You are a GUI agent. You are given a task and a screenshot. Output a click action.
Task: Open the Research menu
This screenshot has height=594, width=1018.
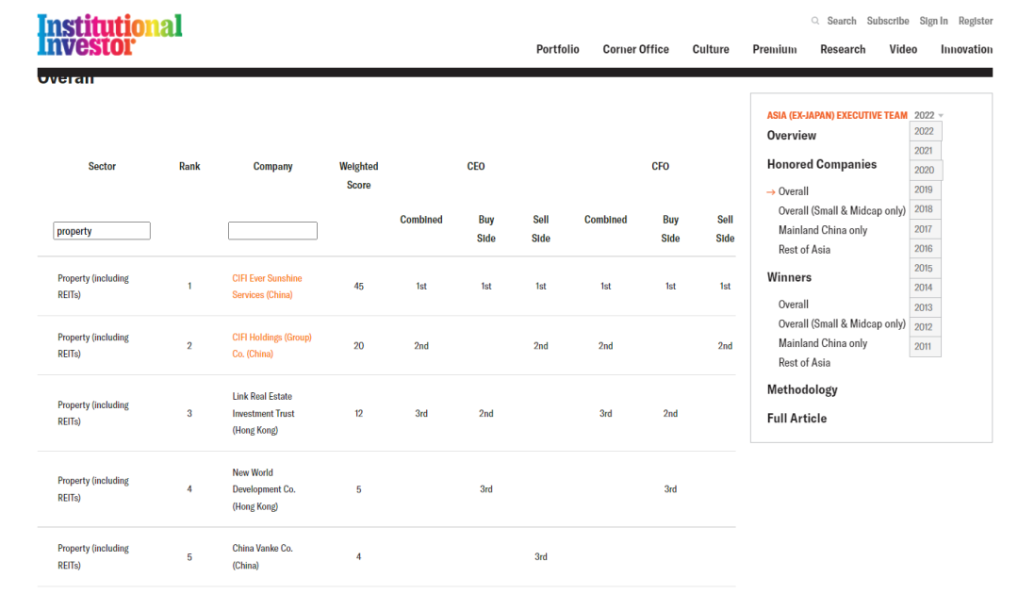pyautogui.click(x=843, y=49)
